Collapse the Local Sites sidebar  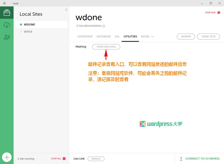pyautogui.click(x=66, y=10)
